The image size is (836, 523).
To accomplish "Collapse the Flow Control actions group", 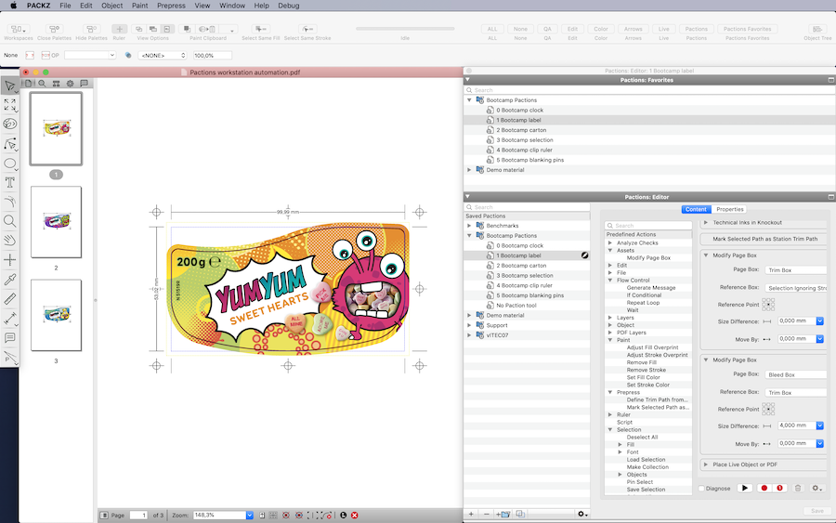I will click(x=610, y=280).
